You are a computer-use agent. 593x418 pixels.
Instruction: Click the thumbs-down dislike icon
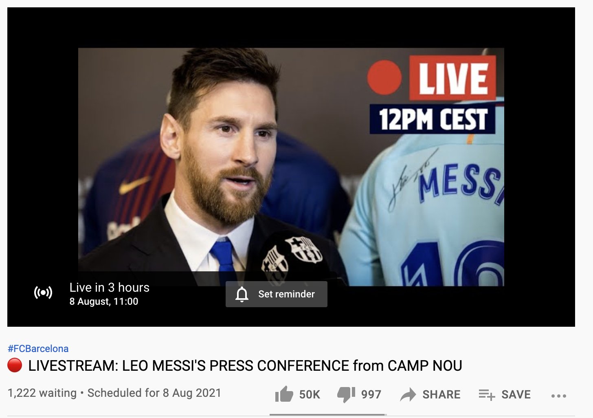346,394
